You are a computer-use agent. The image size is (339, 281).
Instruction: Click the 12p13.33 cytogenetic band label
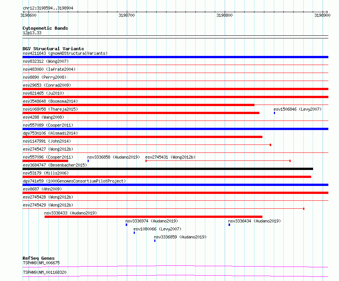click(x=32, y=33)
